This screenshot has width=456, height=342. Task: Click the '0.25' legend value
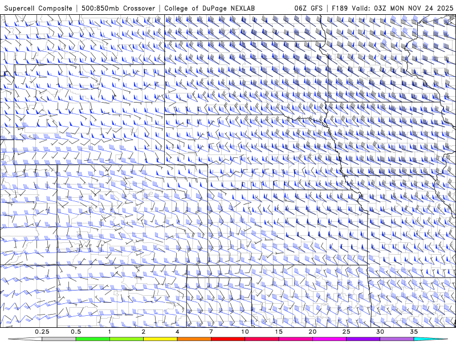pyautogui.click(x=42, y=332)
